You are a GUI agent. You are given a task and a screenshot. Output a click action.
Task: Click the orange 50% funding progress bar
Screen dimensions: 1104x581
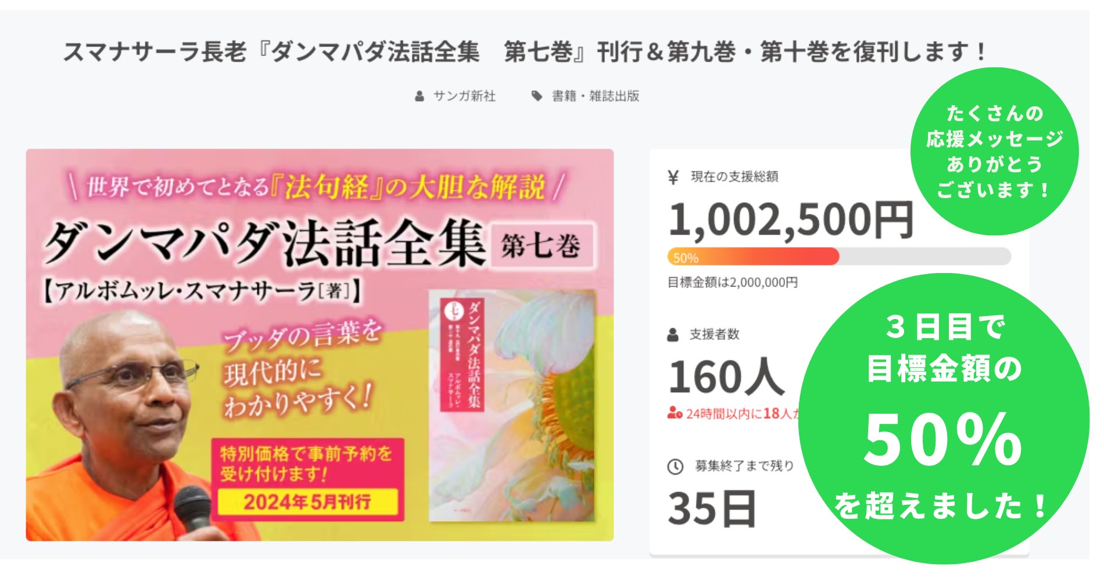[753, 257]
